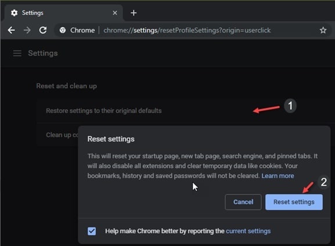The height and width of the screenshot is (246, 335).
Task: Close the Settings tab
Action: 115,13
